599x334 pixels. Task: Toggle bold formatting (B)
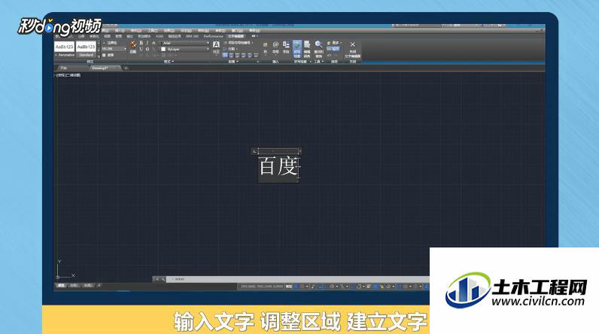[x=141, y=43]
